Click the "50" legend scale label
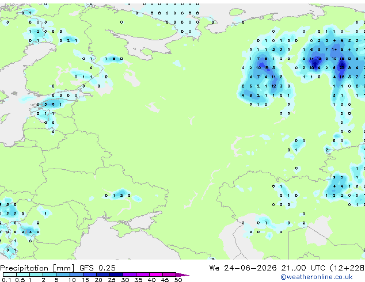The width and height of the screenshot is (365, 282). pos(178,280)
